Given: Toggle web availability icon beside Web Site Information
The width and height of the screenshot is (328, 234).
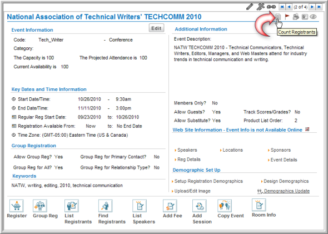Looking at the screenshot, I should coord(307,130).
